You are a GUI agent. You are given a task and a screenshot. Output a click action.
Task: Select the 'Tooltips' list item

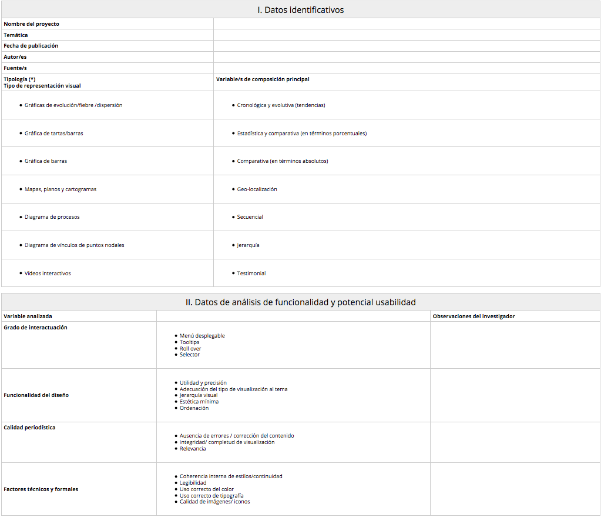click(x=189, y=342)
